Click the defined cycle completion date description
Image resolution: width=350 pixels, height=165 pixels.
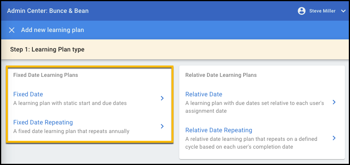(x=251, y=143)
